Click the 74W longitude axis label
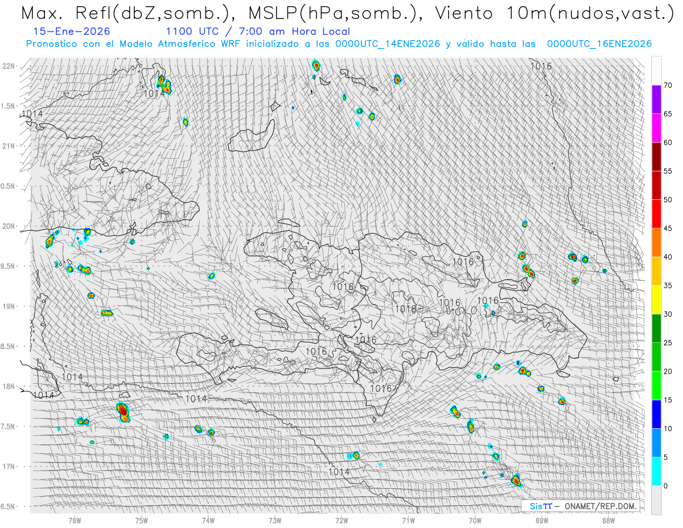The image size is (683, 528). click(x=208, y=519)
